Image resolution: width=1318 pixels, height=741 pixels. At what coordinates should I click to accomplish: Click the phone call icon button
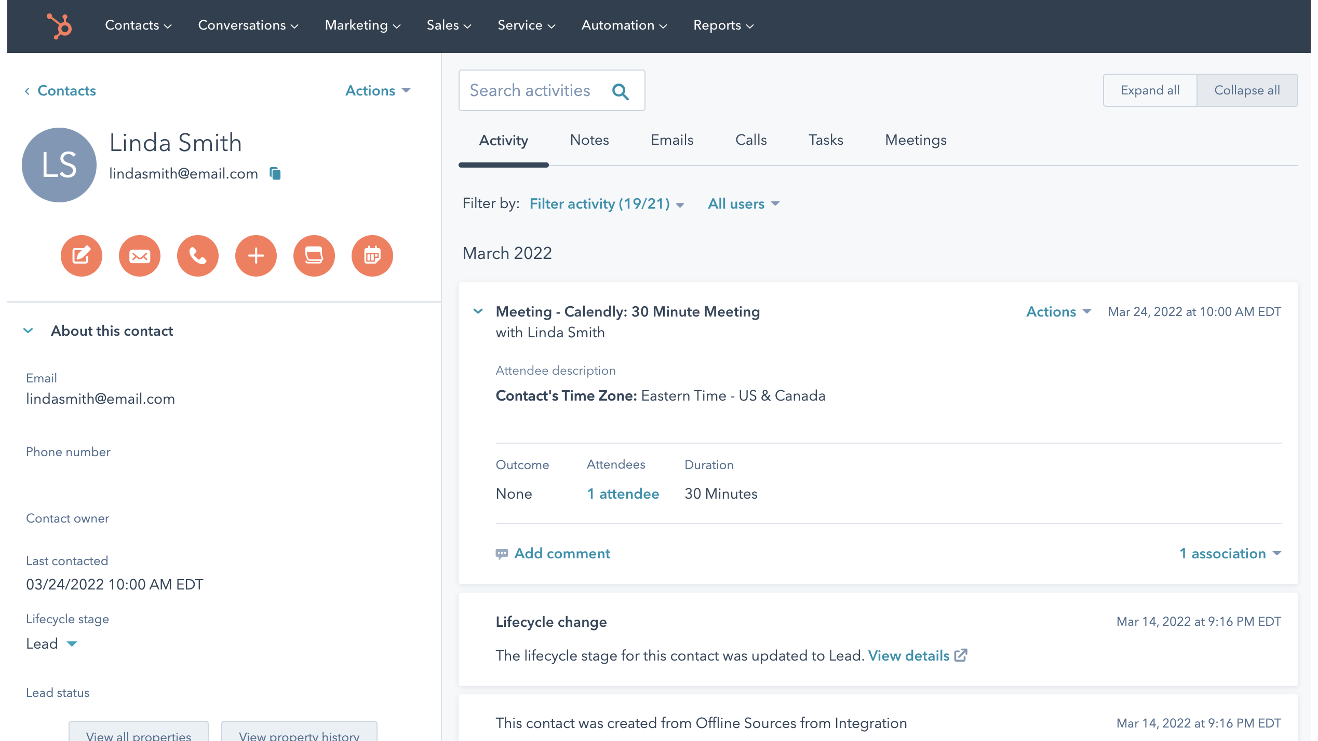(x=198, y=256)
